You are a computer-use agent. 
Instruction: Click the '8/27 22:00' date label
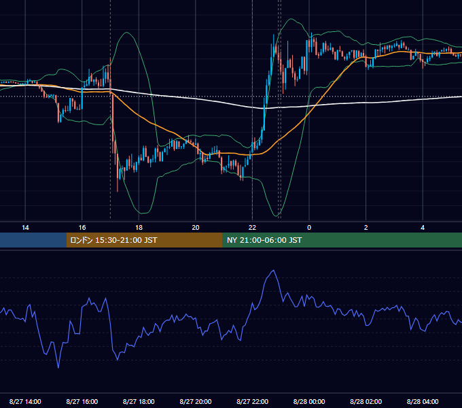click(253, 401)
